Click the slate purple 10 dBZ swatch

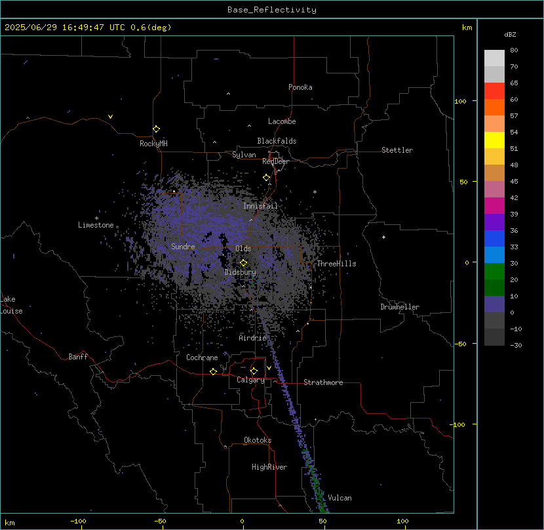494,304
